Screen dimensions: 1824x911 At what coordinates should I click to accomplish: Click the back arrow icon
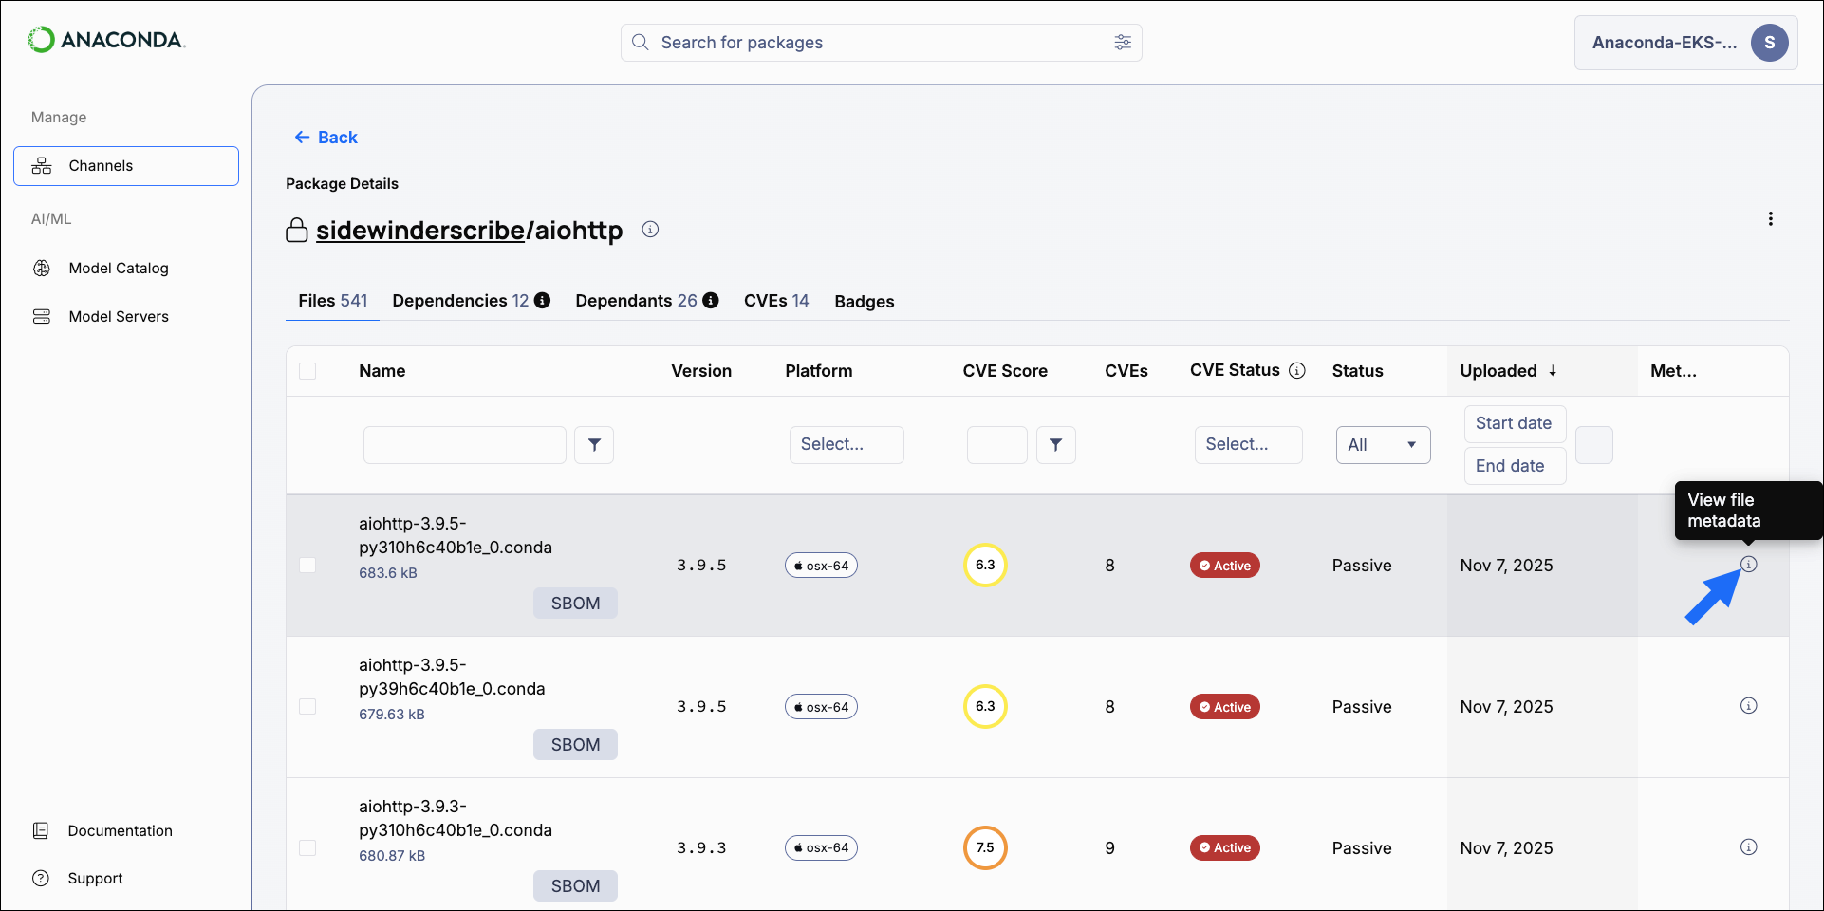click(302, 138)
